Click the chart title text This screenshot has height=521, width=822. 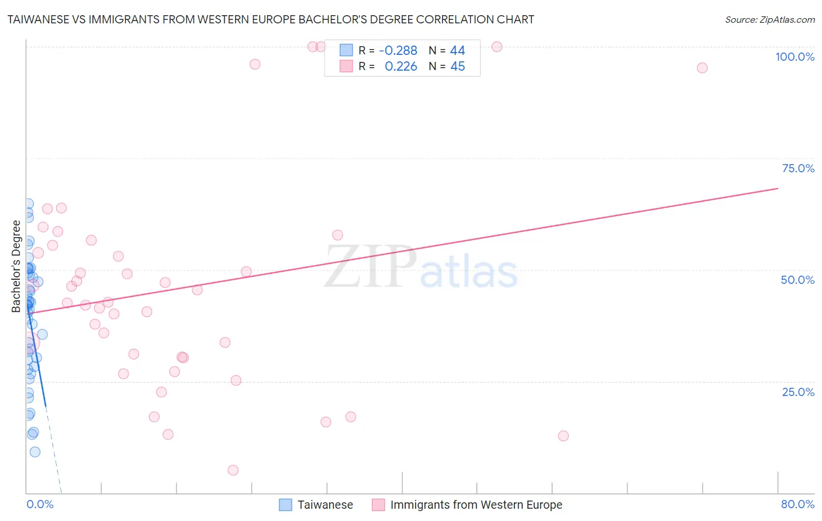coord(271,19)
